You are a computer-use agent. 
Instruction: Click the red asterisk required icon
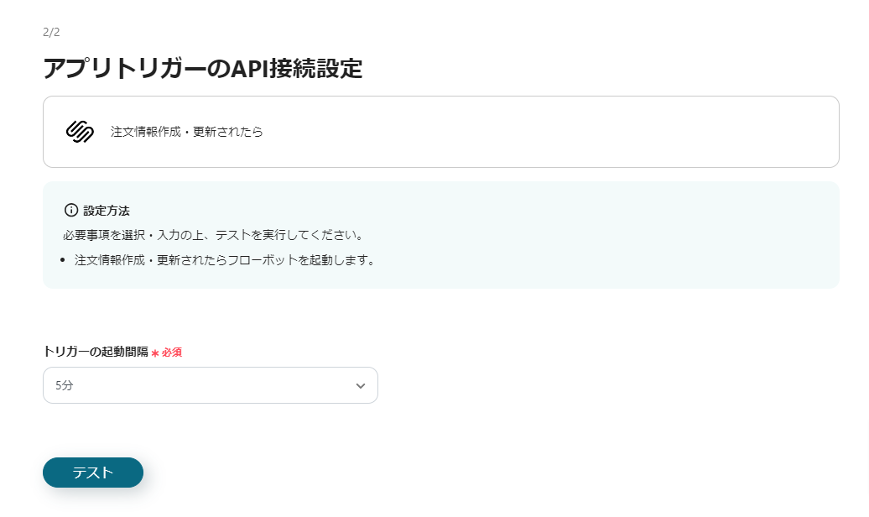point(155,352)
